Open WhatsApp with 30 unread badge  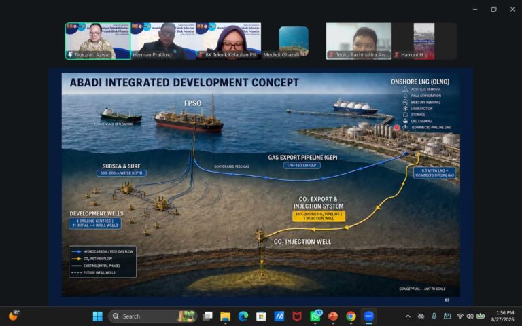click(315, 316)
